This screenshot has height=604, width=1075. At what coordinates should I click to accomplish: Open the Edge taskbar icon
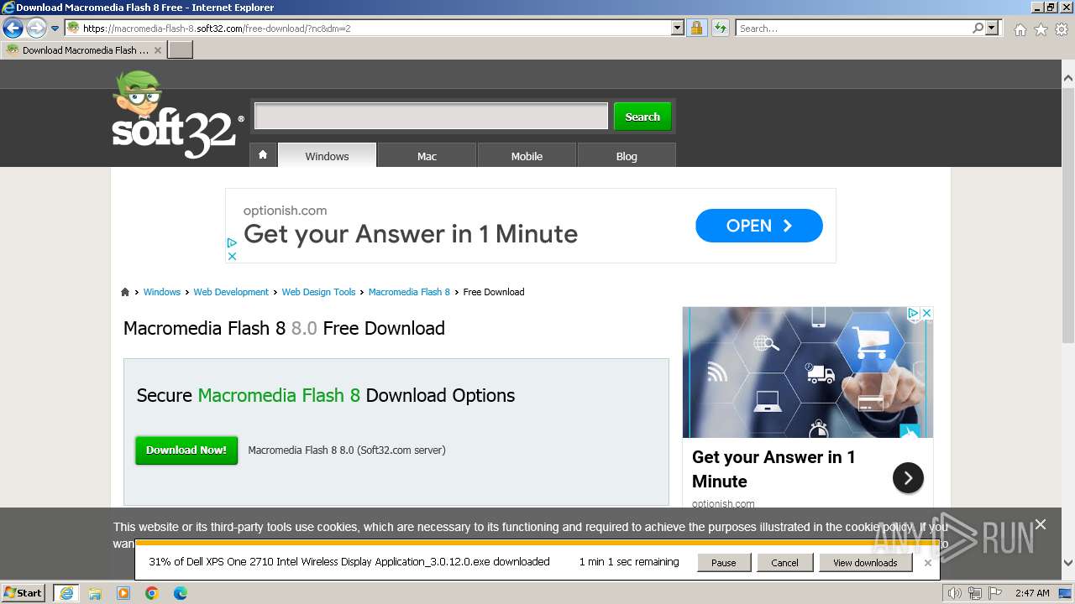(181, 593)
